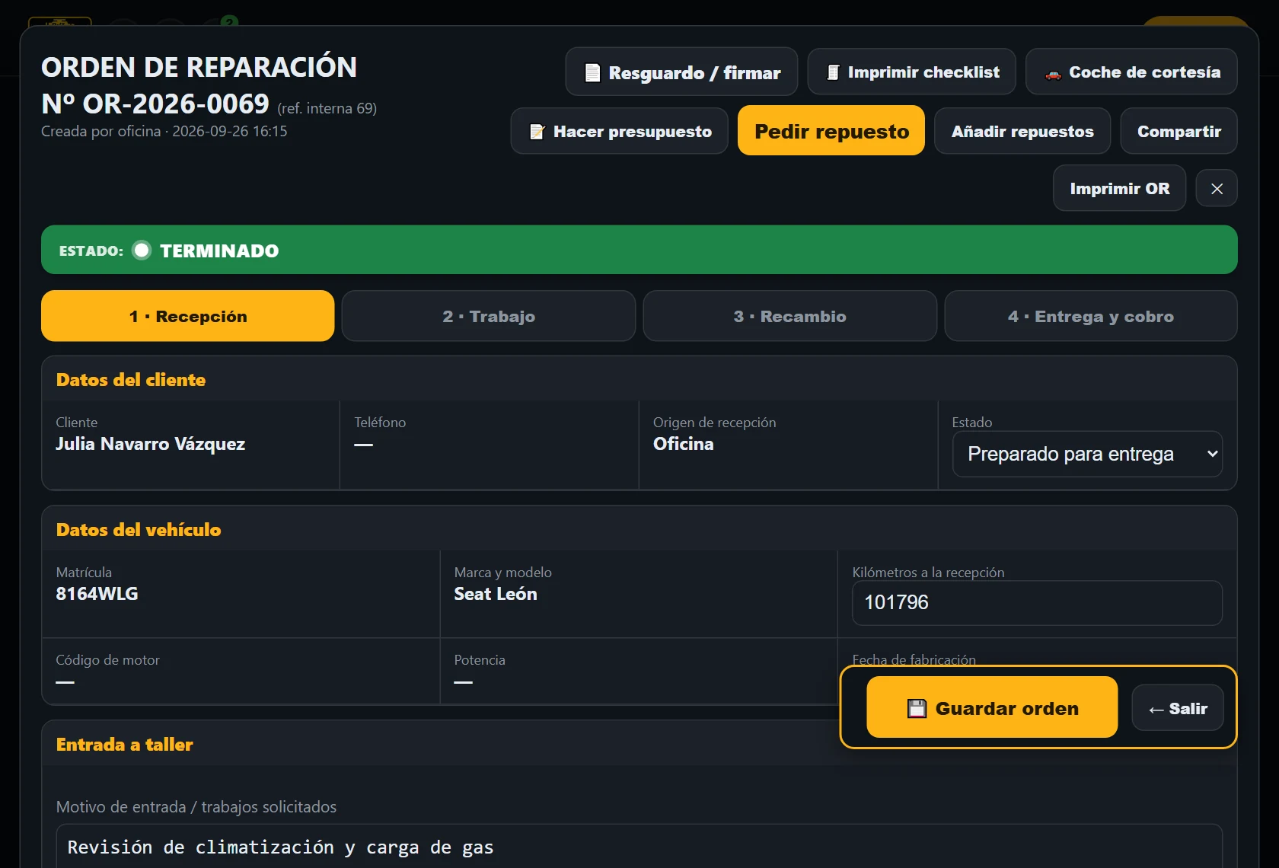Click Coche de cortesía button

tap(1131, 72)
